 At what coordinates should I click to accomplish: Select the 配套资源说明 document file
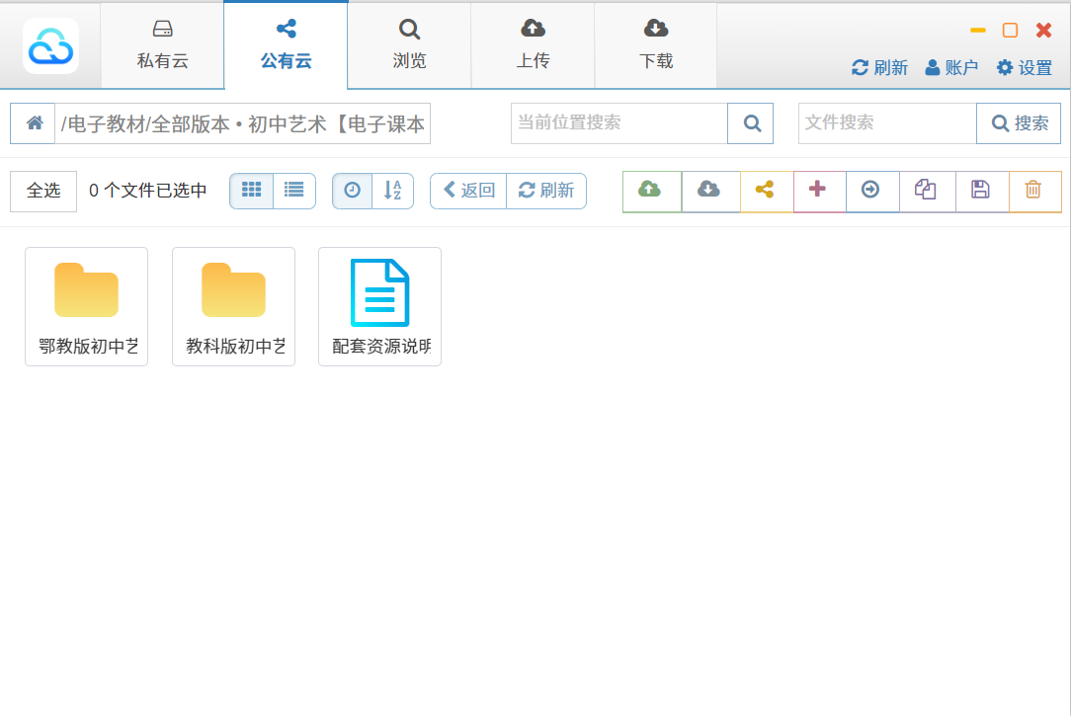379,306
